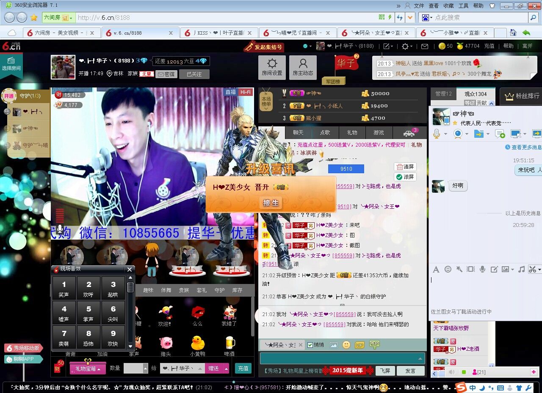Click the music note icon in QQ chat

click(x=522, y=269)
